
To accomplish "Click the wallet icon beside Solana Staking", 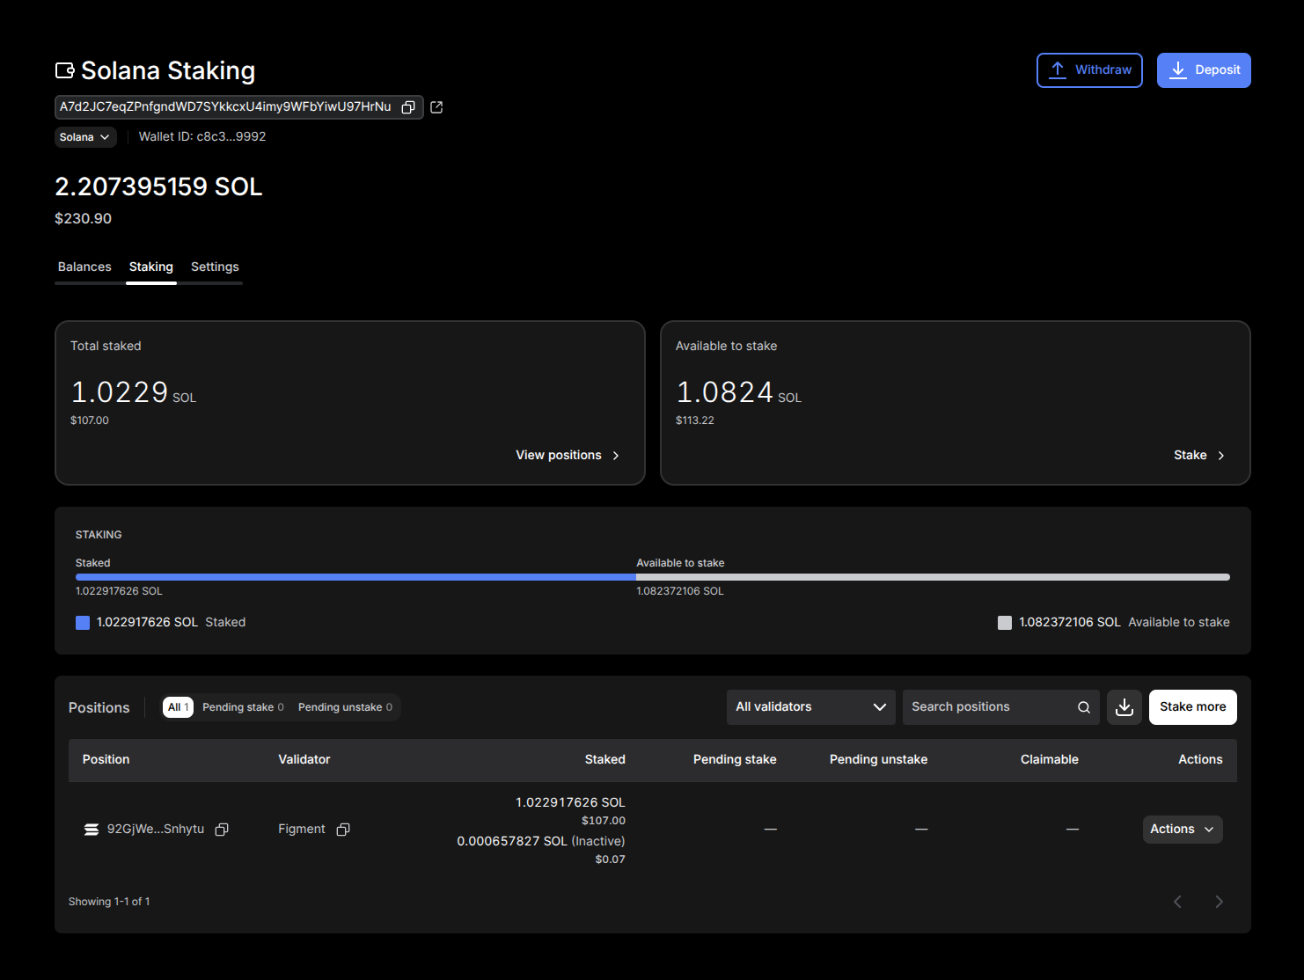I will point(65,70).
